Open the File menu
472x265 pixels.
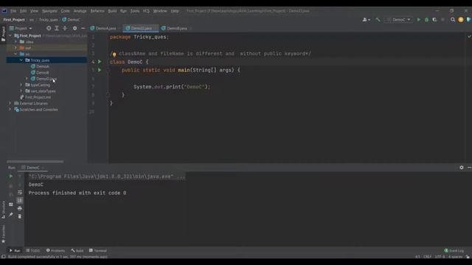pos(13,11)
